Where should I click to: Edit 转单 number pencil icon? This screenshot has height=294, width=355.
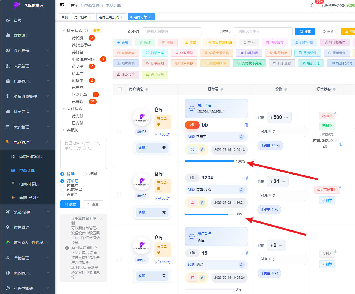click(x=340, y=144)
